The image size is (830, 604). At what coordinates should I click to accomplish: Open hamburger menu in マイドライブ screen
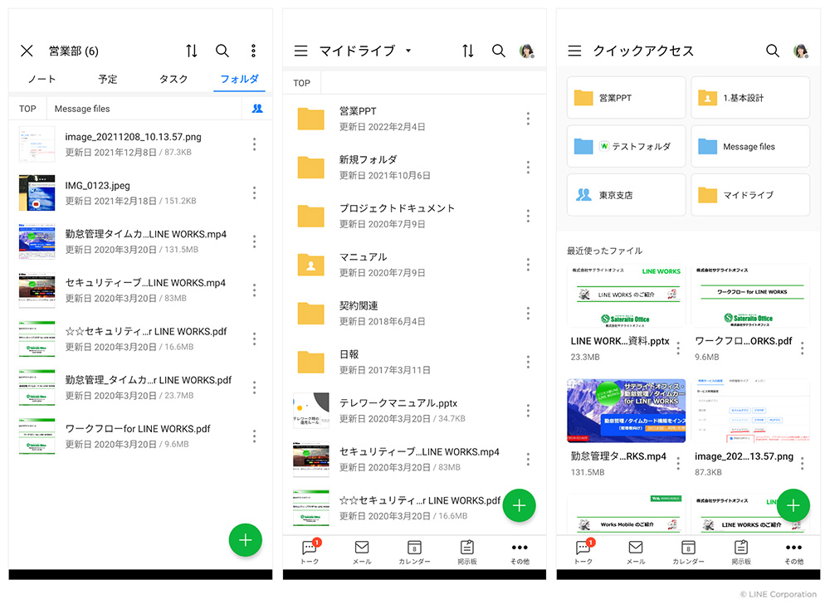point(300,51)
